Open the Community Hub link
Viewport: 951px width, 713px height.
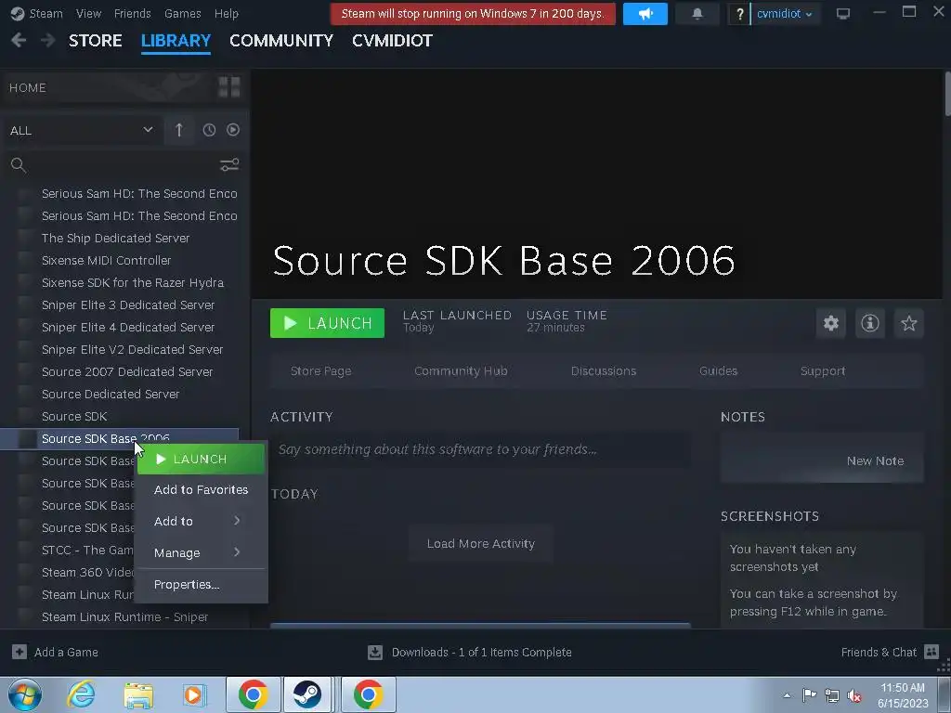pyautogui.click(x=461, y=371)
